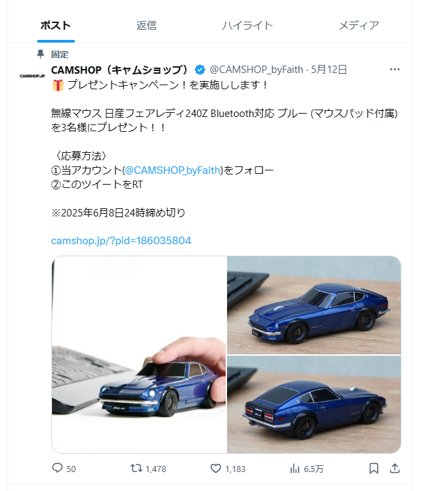This screenshot has width=425, height=491.
Task: View post analytics bar chart icon
Action: [x=295, y=469]
